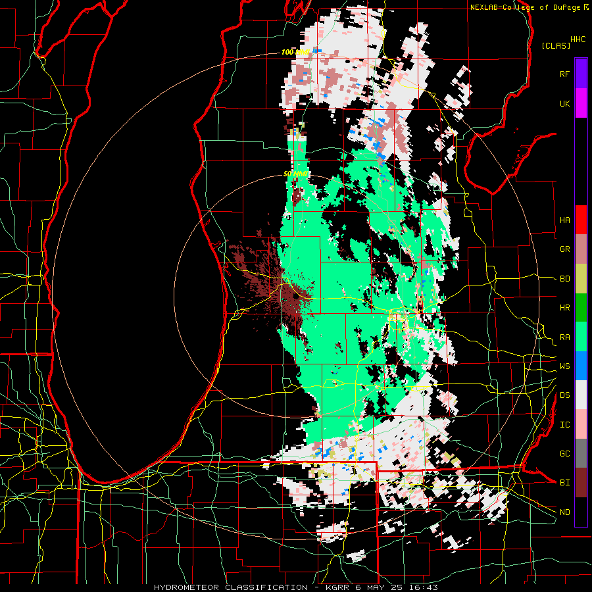Click the 50 NMI range ring label
This screenshot has width=592, height=592.
tap(295, 174)
